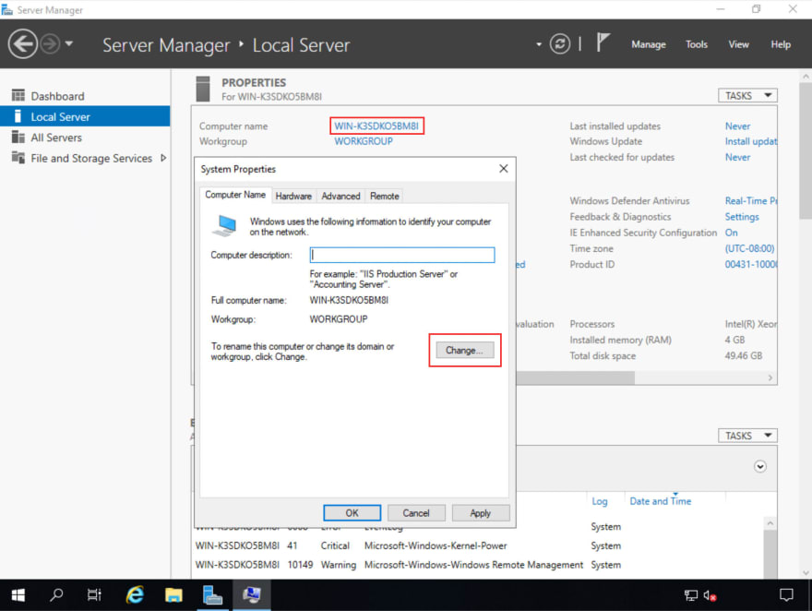
Task: Refresh Server Manager with the refresh icon
Action: (x=560, y=44)
